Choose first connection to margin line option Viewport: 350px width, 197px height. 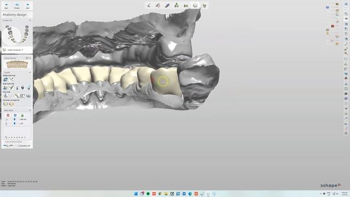coord(5,104)
